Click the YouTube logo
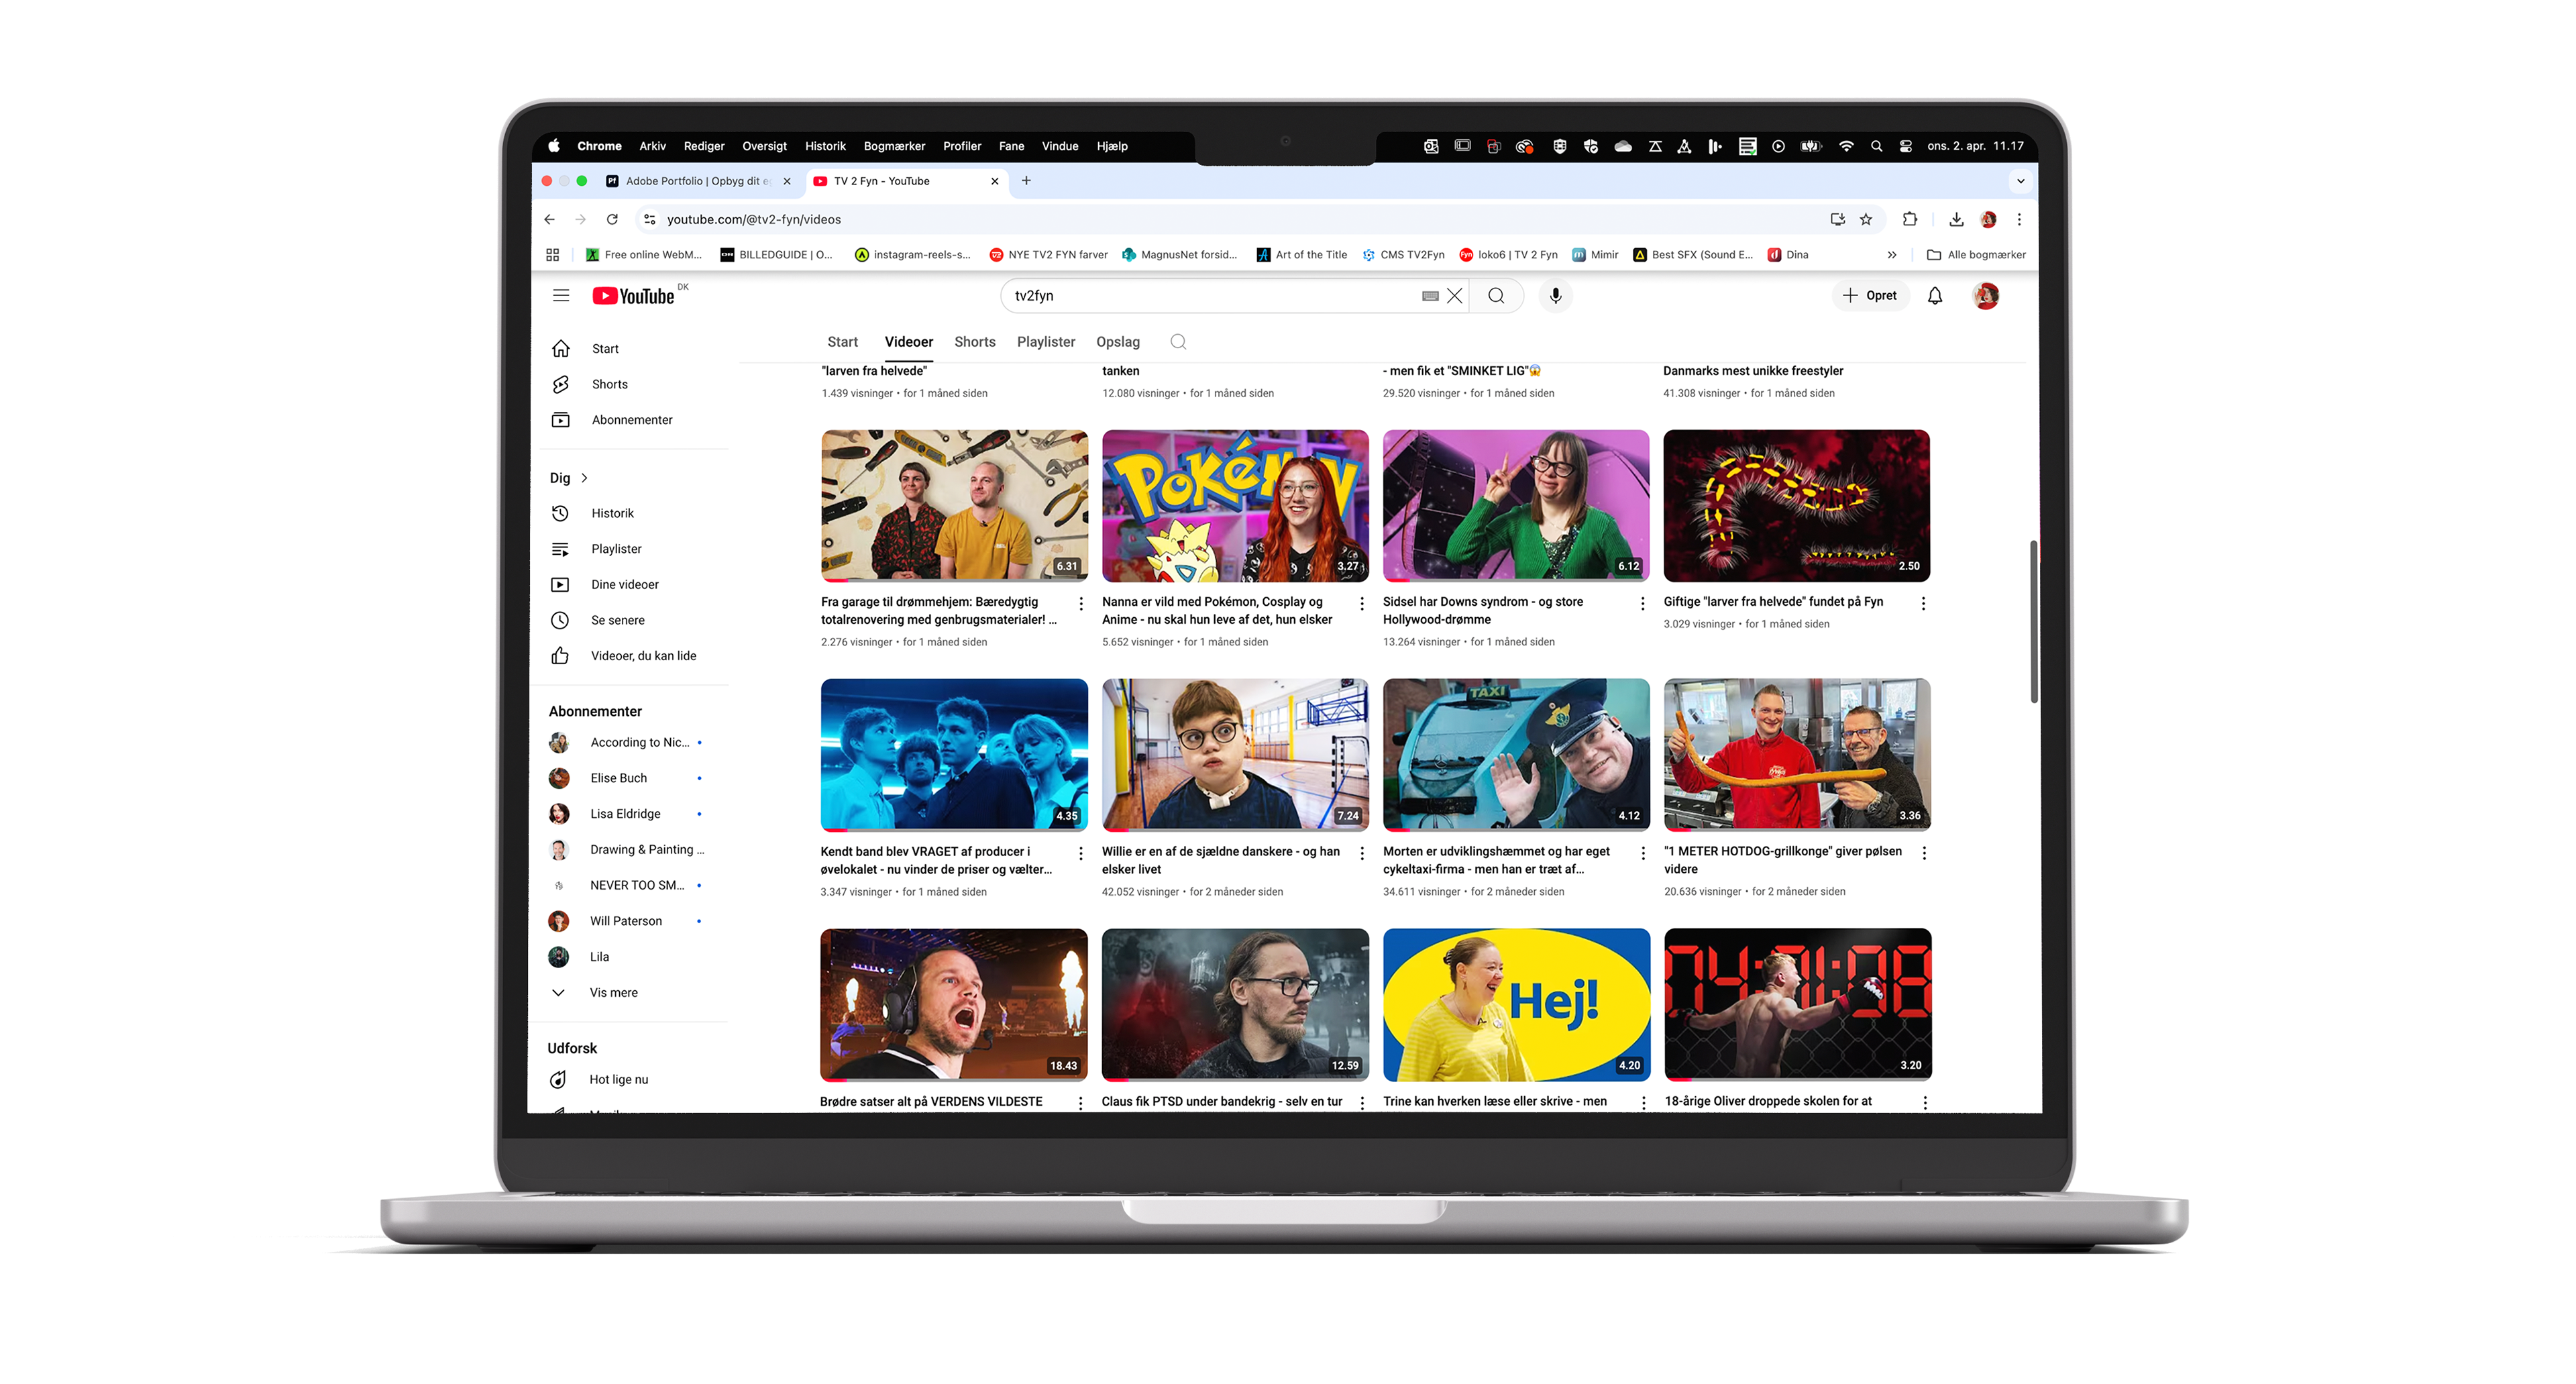The image size is (2576, 1384). pyautogui.click(x=634, y=296)
